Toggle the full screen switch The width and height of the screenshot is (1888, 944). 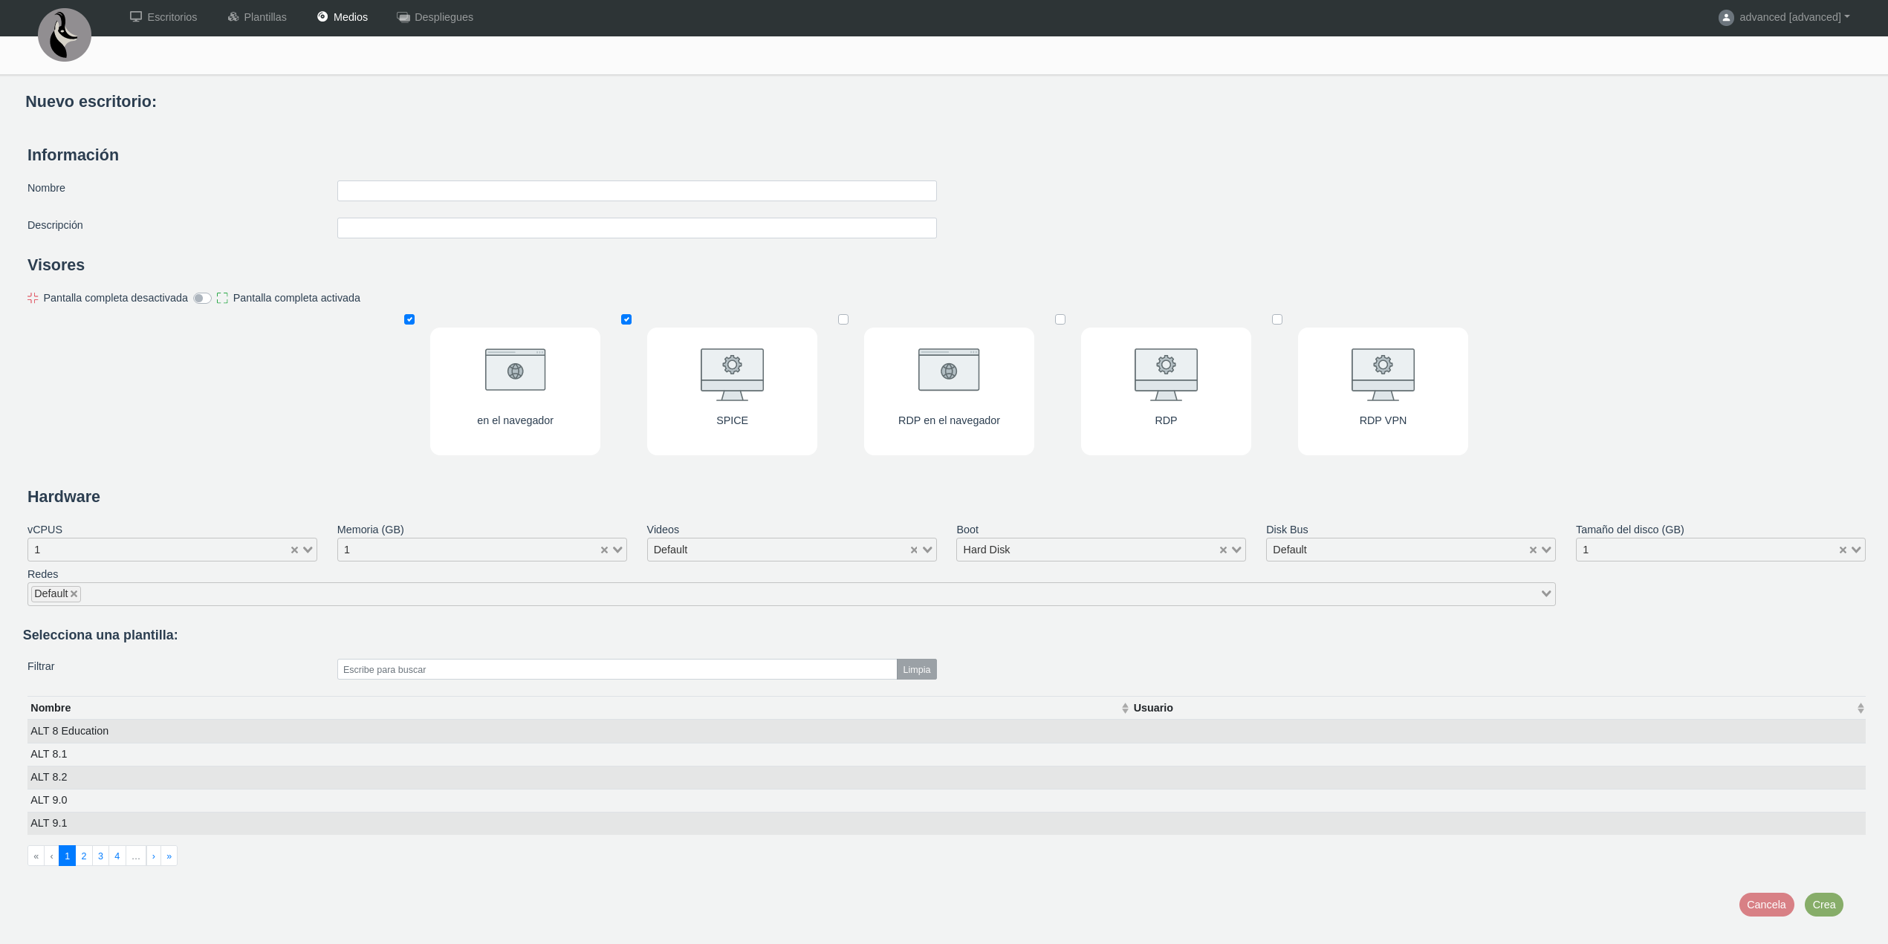(202, 299)
